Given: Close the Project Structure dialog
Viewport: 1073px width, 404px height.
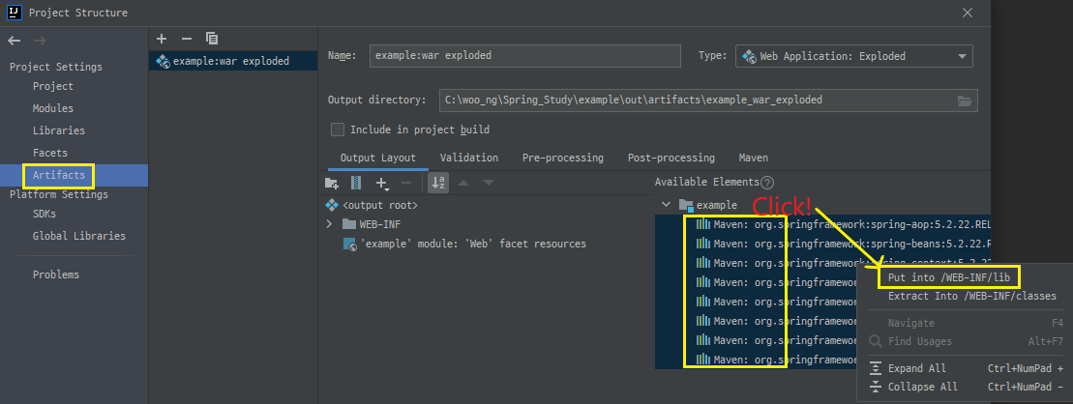Looking at the screenshot, I should pyautogui.click(x=967, y=13).
